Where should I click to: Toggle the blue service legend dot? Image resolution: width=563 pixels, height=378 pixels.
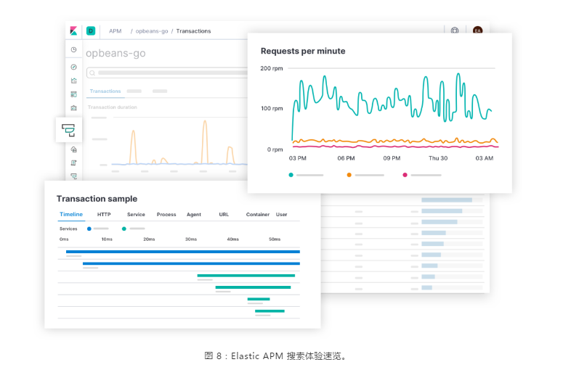89,229
